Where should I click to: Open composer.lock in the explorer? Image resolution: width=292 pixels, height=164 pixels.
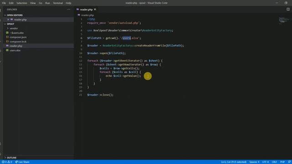coord(18,41)
